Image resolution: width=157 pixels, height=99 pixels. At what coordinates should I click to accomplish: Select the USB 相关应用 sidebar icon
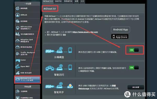[x=18, y=73]
